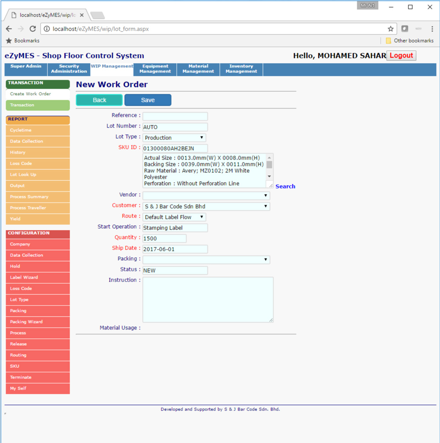Click into the Instruction text area
The image size is (440, 443).
tap(208, 299)
